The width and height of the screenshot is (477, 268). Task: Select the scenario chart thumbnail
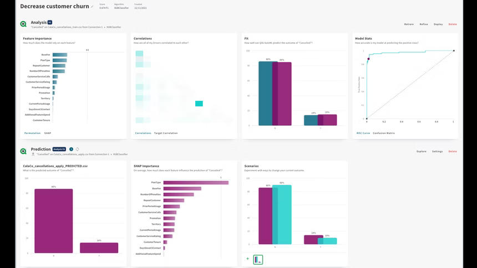[x=257, y=259]
